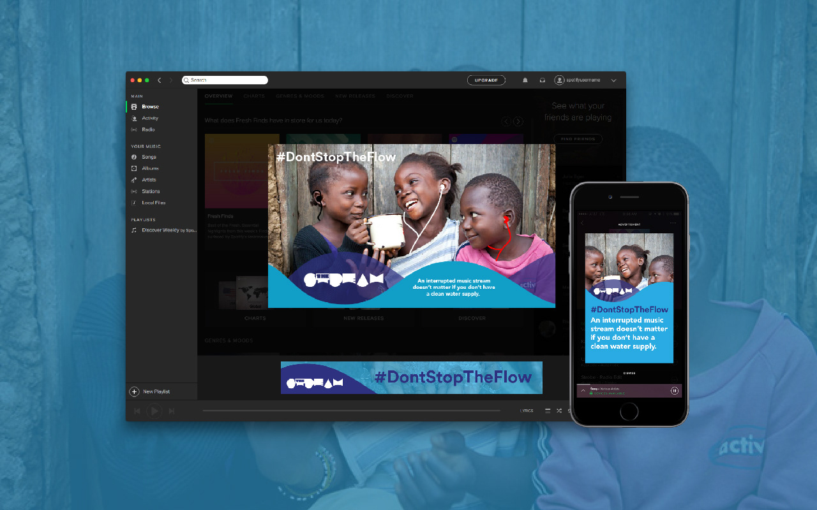
Task: Open LYRICS in the player bar
Action: tap(527, 411)
